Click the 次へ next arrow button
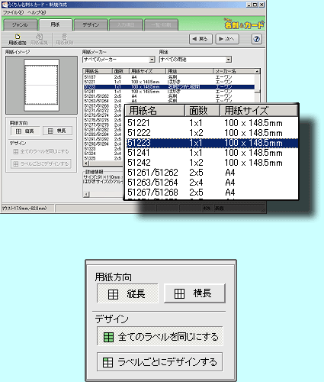The height and width of the screenshot is (382, 324). (227, 39)
